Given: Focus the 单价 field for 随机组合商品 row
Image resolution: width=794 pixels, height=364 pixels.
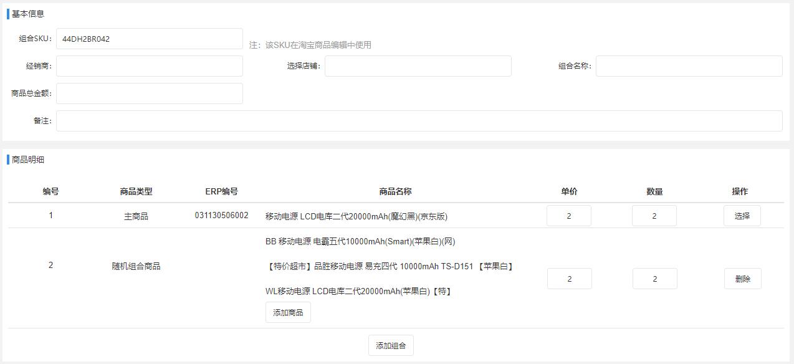Looking at the screenshot, I should click(x=569, y=279).
